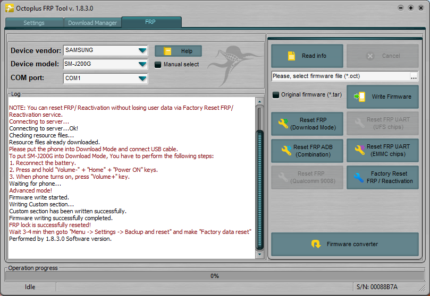The image size is (430, 296).
Task: Switch to the Settings tab
Action: coord(34,23)
